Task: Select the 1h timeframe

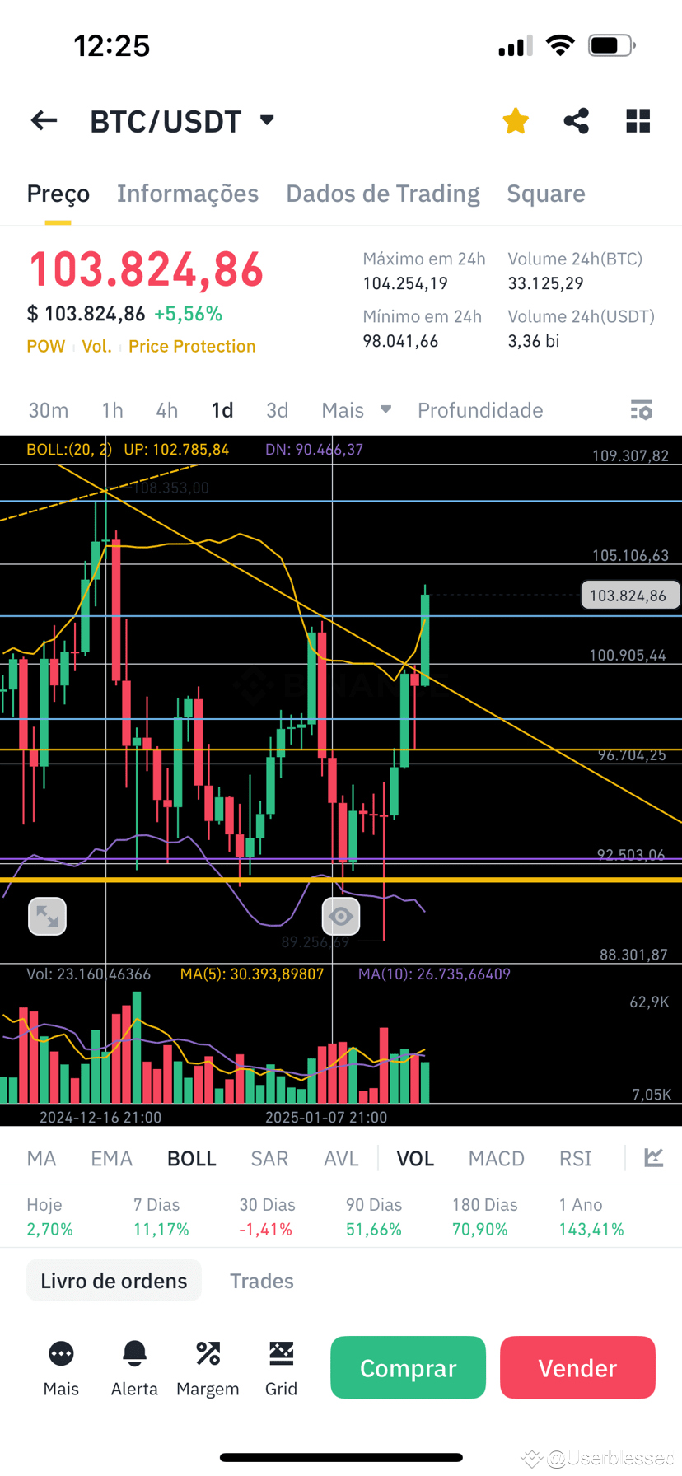Action: [x=112, y=410]
